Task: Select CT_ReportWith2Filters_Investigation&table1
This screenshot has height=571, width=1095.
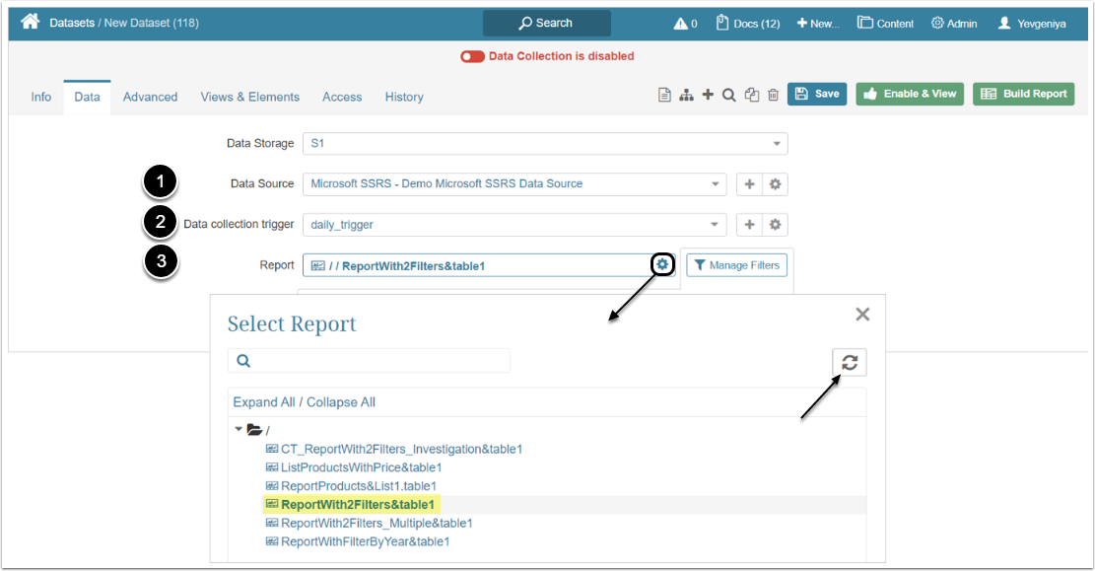Action: pos(394,450)
